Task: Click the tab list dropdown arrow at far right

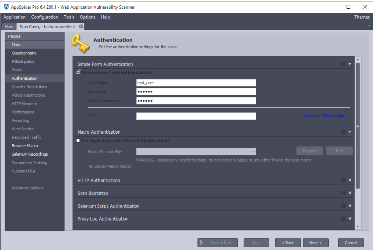Action: click(x=370, y=26)
